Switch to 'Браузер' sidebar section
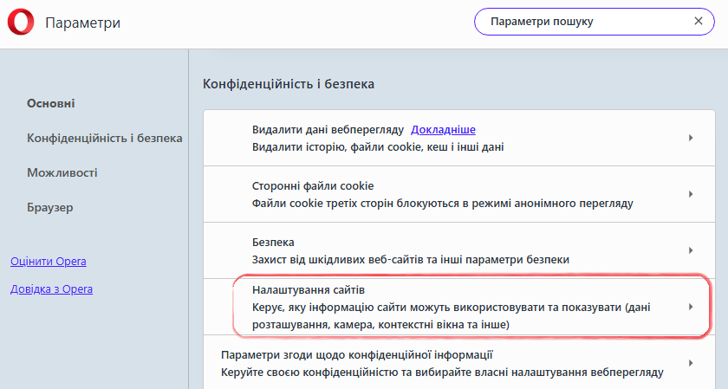Image resolution: width=728 pixels, height=389 pixels. 50,208
